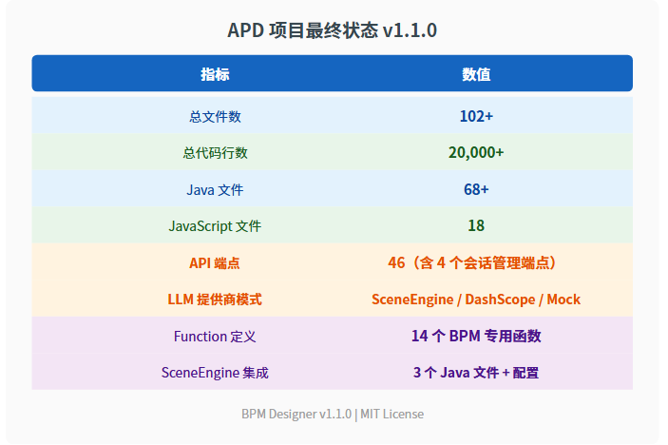668x445 pixels.
Task: Select the 'Java 文件' cell
Action: (215, 189)
